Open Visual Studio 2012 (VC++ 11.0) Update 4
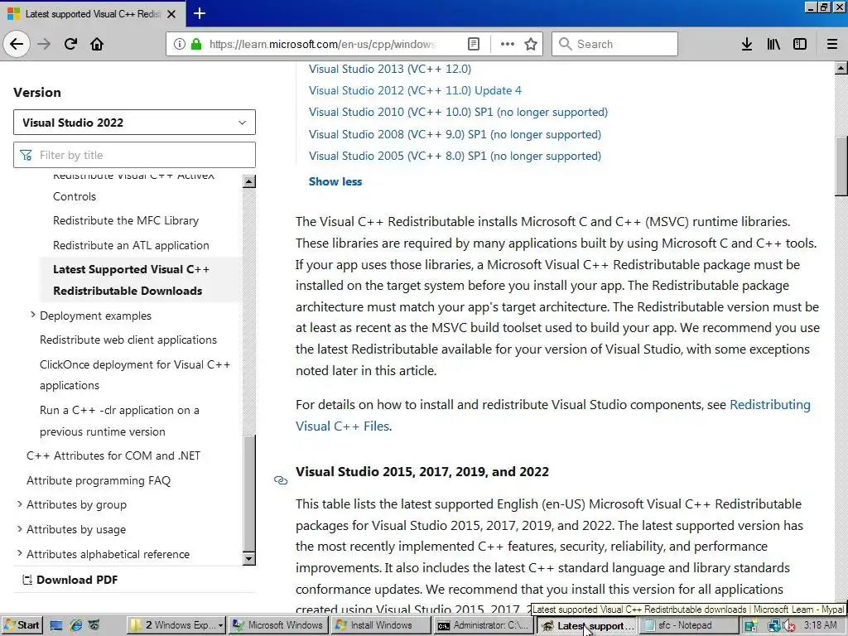848x636 pixels. point(416,91)
